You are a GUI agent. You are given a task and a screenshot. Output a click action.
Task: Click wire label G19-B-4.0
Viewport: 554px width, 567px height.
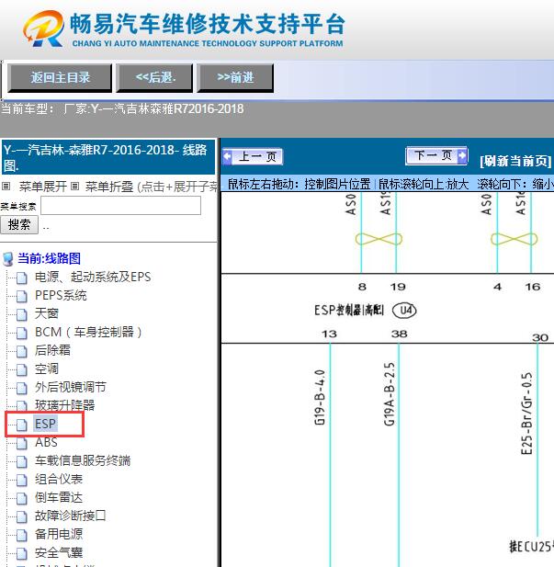[320, 397]
